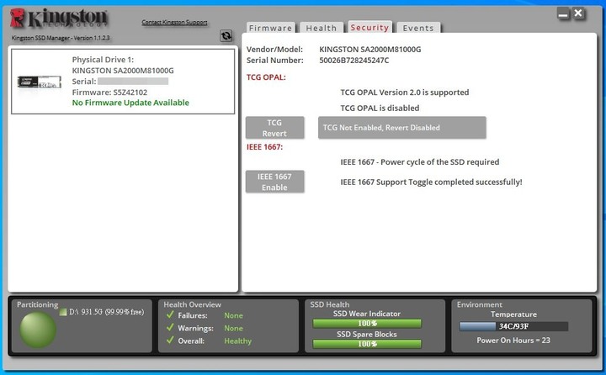Click the TCG Revert button
The height and width of the screenshot is (375, 606).
(x=274, y=128)
